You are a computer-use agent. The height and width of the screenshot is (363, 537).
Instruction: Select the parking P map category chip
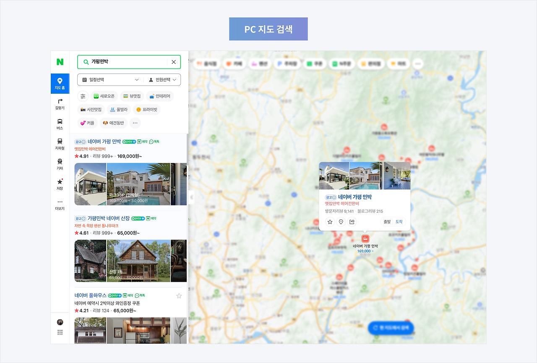287,64
